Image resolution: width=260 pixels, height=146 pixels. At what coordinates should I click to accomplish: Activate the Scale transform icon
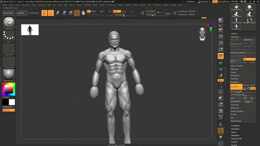pos(64,13)
